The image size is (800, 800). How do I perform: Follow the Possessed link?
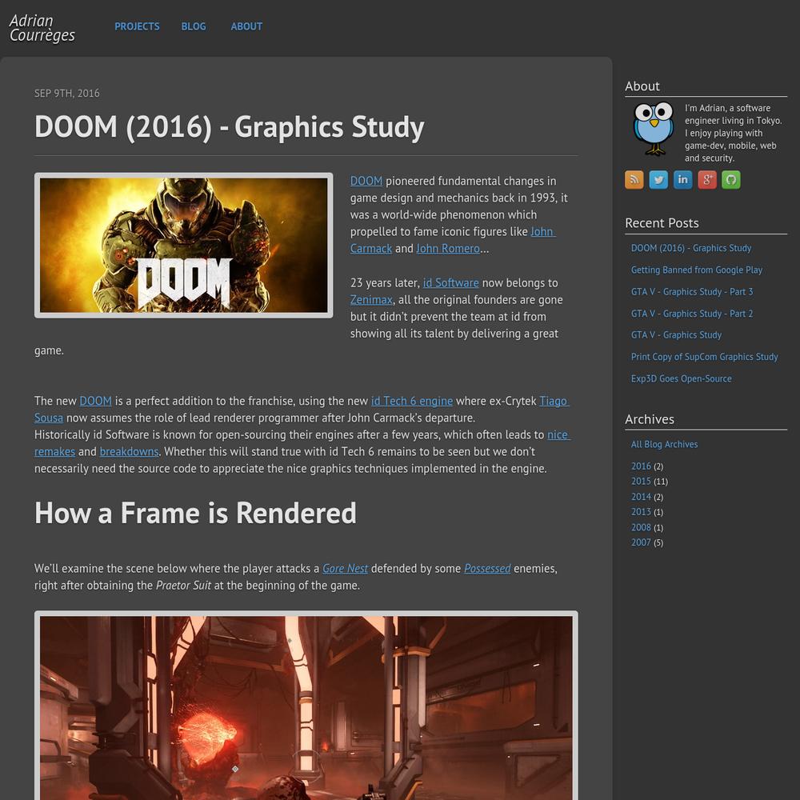coord(487,568)
